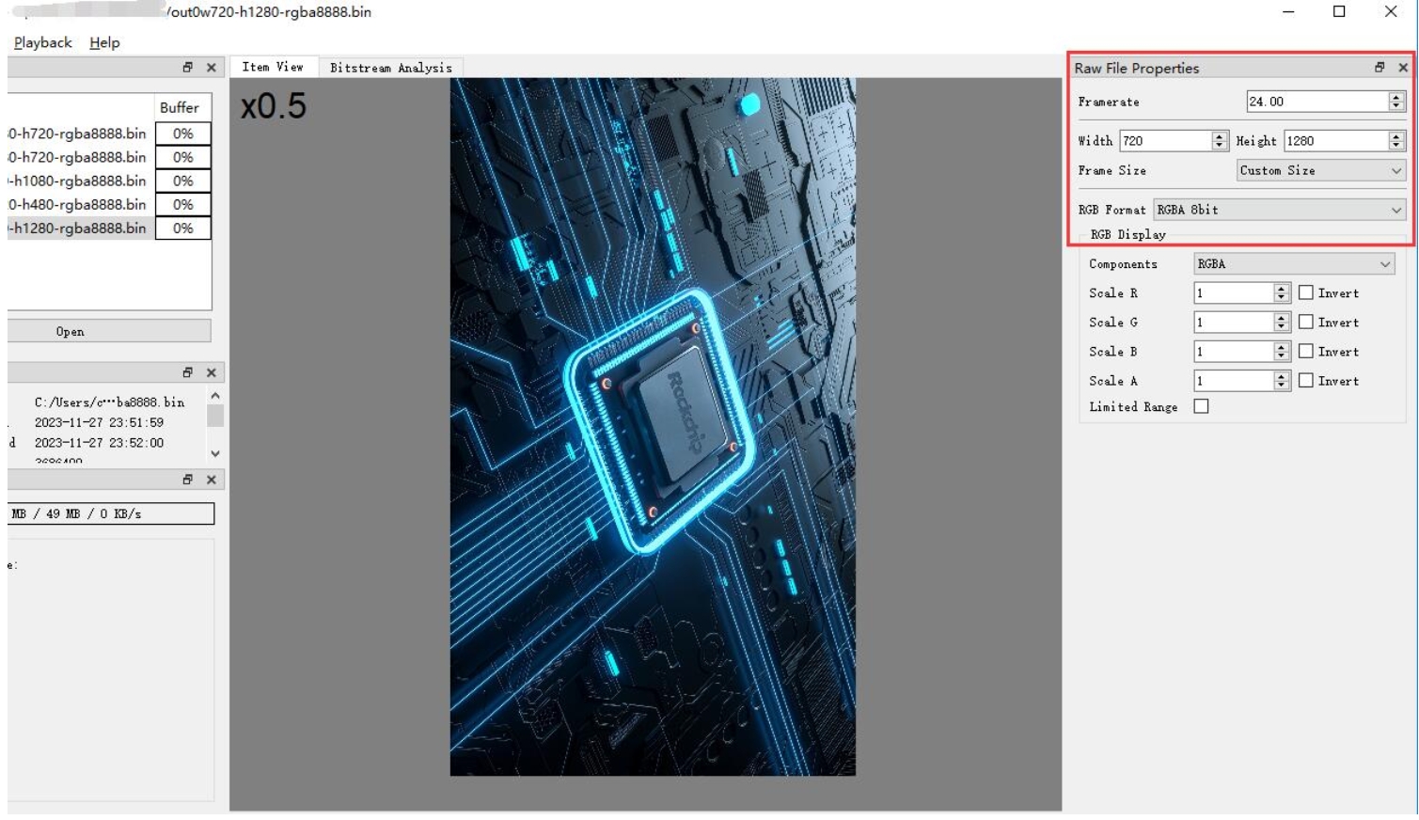This screenshot has width=1419, height=820.
Task: Adjust the Scale A stepper arrows
Action: (x=1281, y=381)
